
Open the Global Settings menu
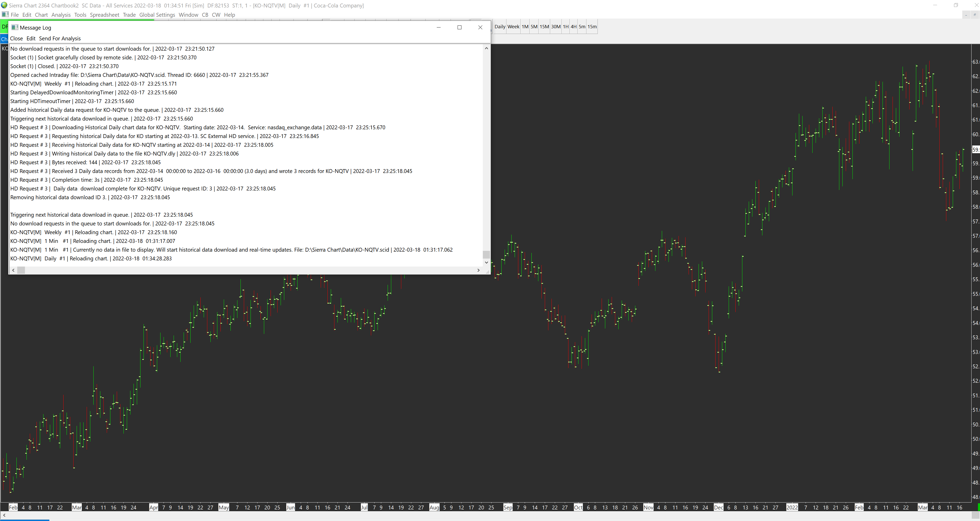(157, 15)
